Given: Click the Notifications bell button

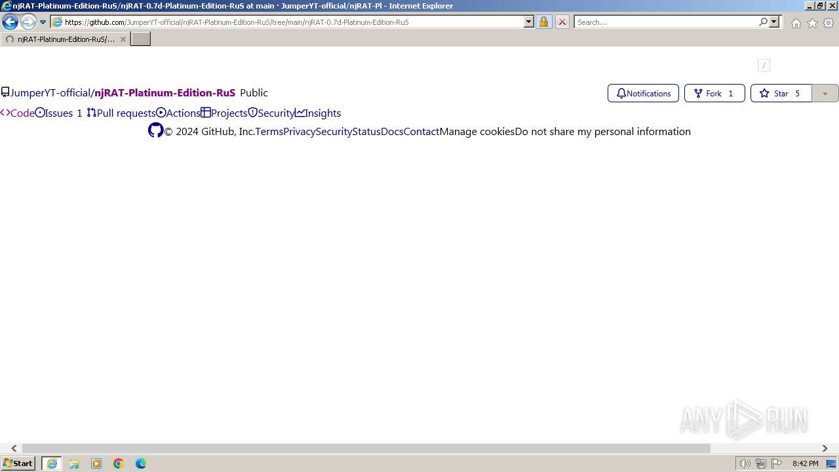Looking at the screenshot, I should click(x=643, y=93).
